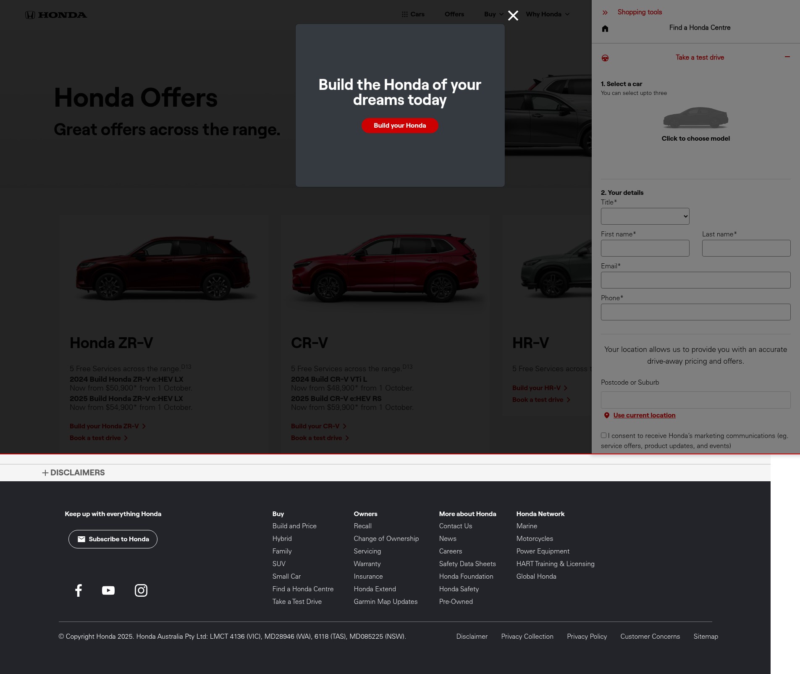Click the steering wheel test drive icon

[605, 58]
